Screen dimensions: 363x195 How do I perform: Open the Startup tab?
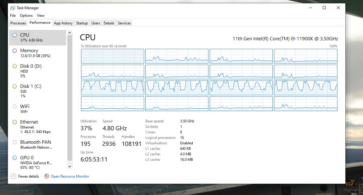[x=82, y=23]
